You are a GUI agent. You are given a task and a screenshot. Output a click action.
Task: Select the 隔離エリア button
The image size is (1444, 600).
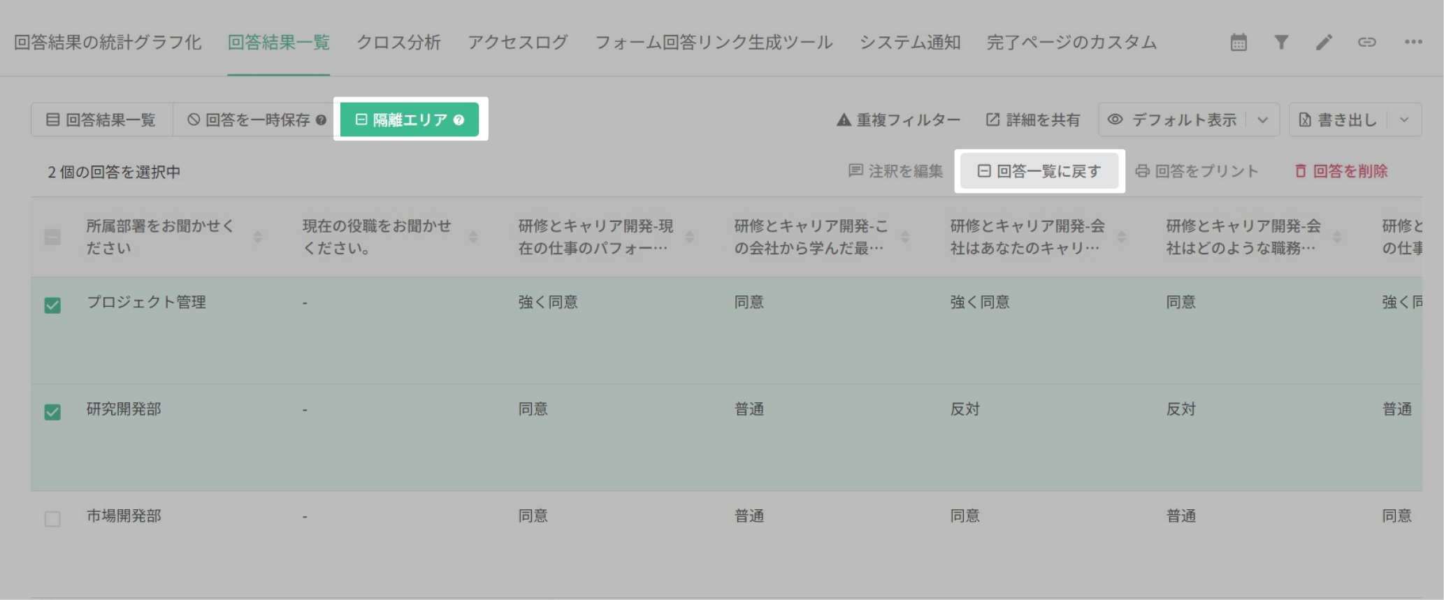pos(410,120)
